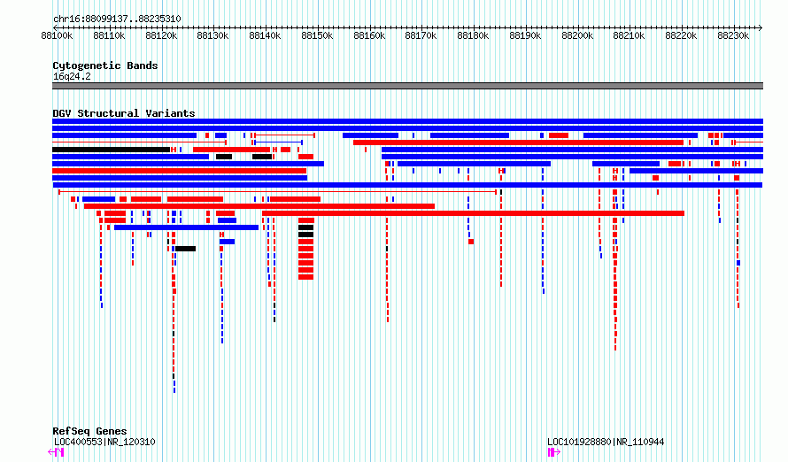
Task: Click the '88150k' scale label
Action: 317,36
